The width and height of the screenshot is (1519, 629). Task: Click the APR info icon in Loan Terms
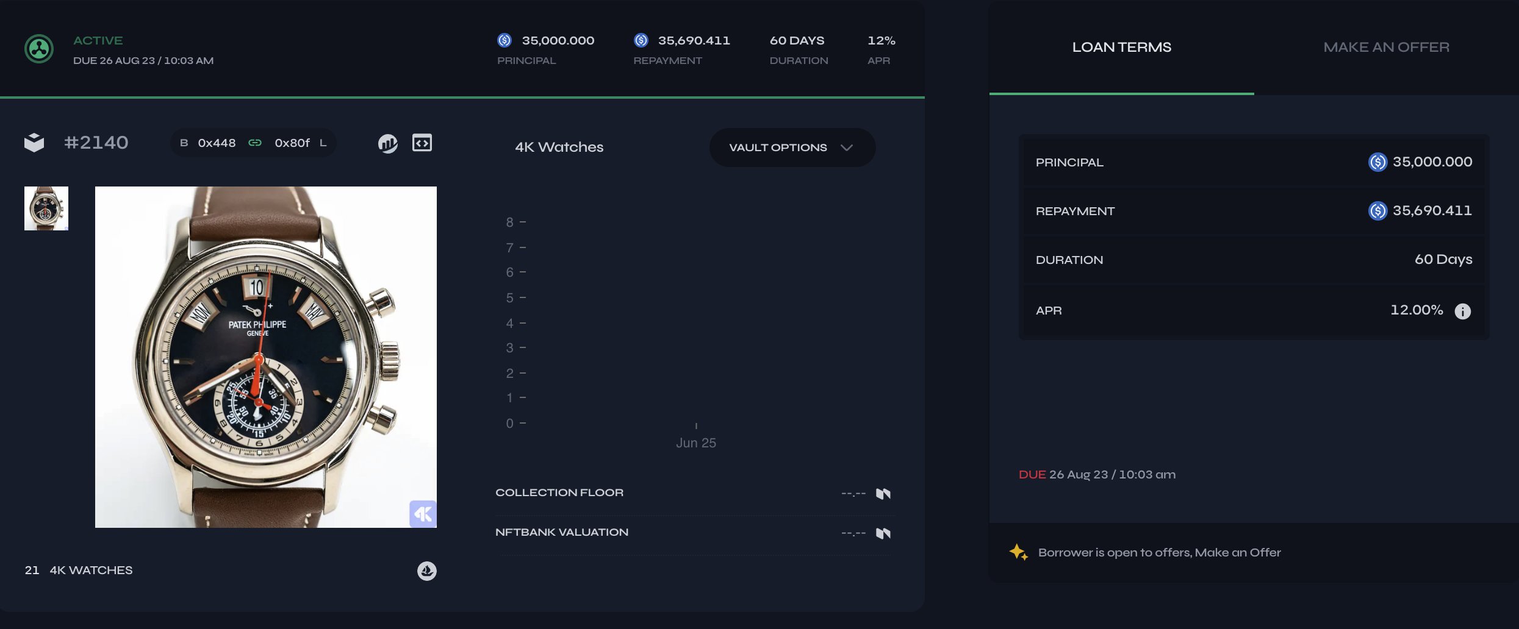1463,311
